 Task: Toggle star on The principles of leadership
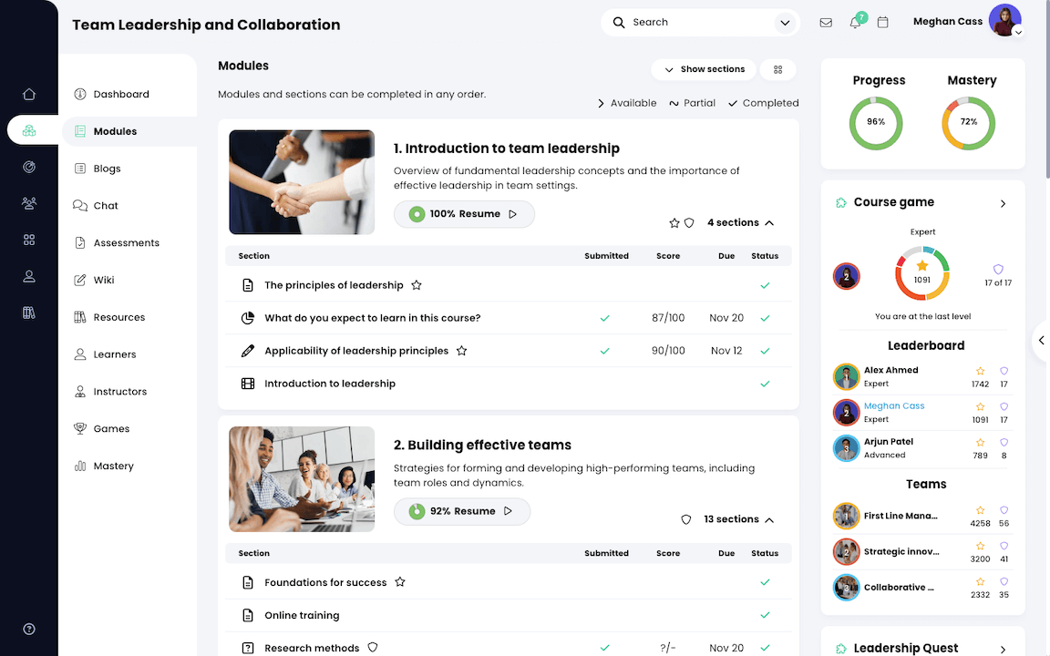417,285
